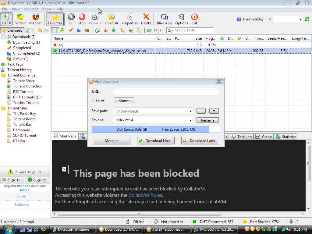Click the Rename button
Viewport: 312px width, 234px height.
(207, 120)
